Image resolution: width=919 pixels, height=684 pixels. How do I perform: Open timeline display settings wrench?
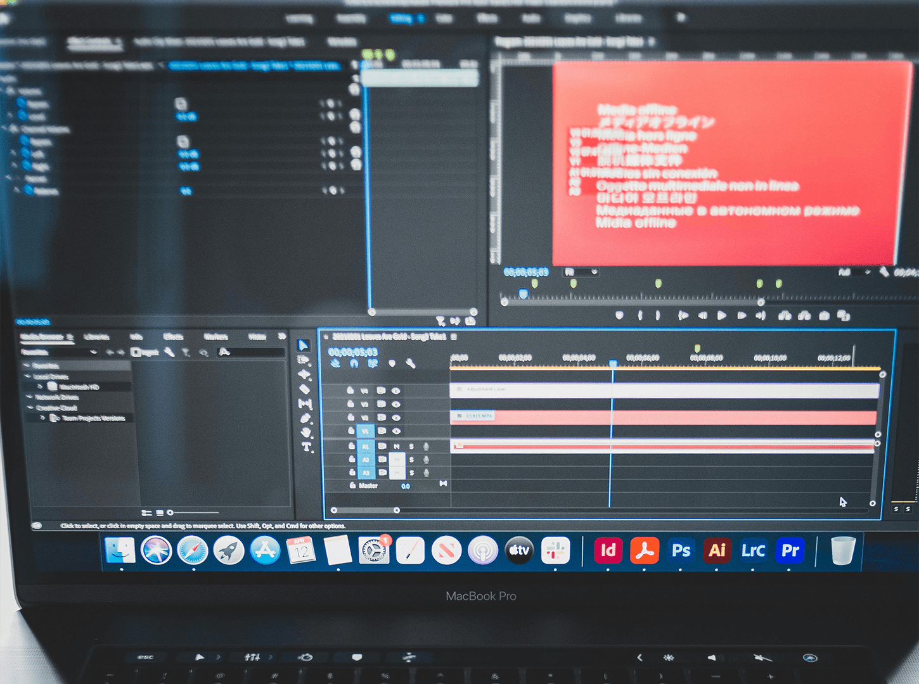point(411,364)
